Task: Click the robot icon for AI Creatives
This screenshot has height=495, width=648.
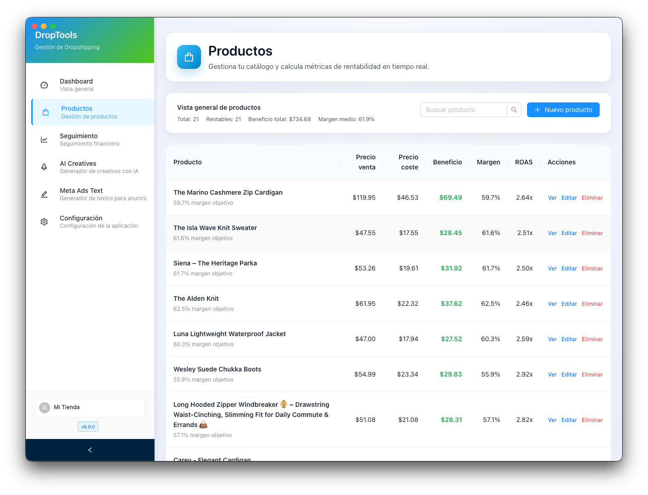Action: tap(44, 167)
